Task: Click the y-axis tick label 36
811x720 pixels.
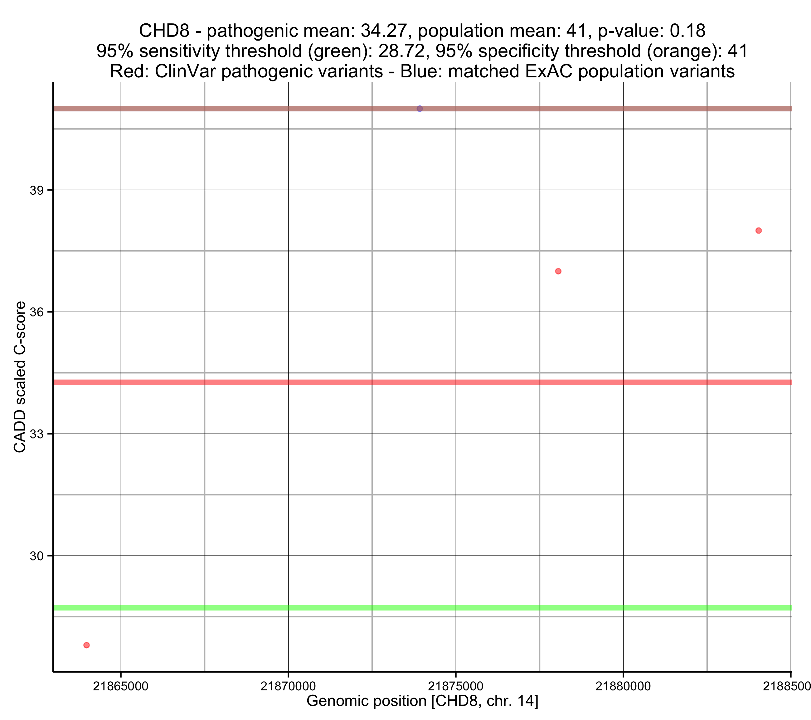Action: point(36,312)
